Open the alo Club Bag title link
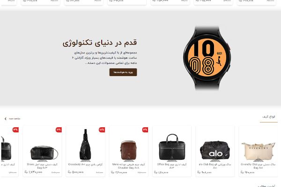 215,166
